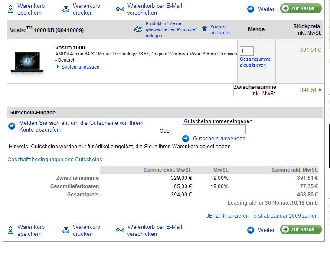Image resolution: width=330 pixels, height=261 pixels.
Task: Open the "JETZT finanzieren" financing link
Action: [262, 215]
